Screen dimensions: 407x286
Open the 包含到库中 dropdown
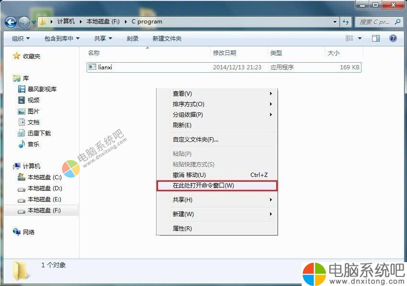click(x=62, y=39)
